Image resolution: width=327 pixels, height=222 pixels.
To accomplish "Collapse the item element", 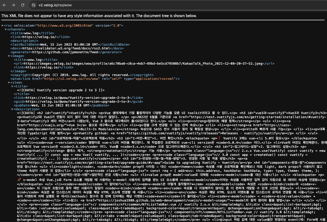I will [x=9, y=83].
